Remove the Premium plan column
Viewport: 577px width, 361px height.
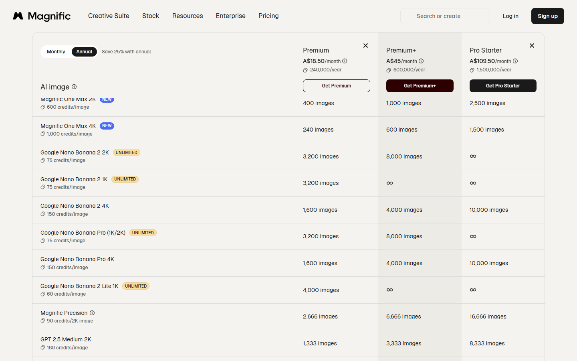pos(365,46)
